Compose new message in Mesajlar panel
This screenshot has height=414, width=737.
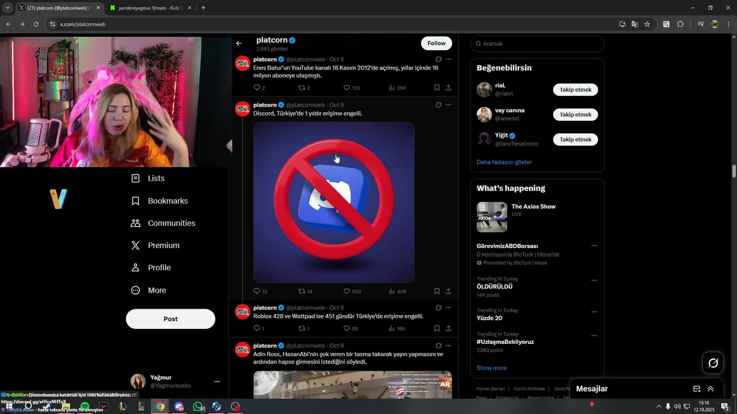click(697, 389)
